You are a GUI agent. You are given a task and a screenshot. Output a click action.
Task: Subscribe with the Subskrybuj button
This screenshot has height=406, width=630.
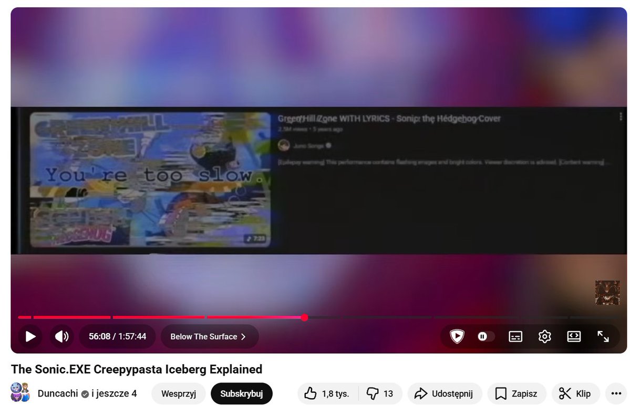point(242,393)
